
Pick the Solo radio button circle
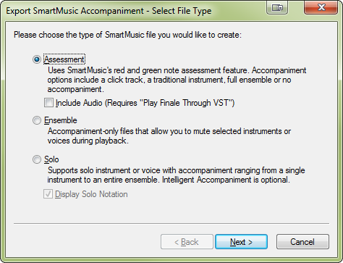pyautogui.click(x=37, y=159)
